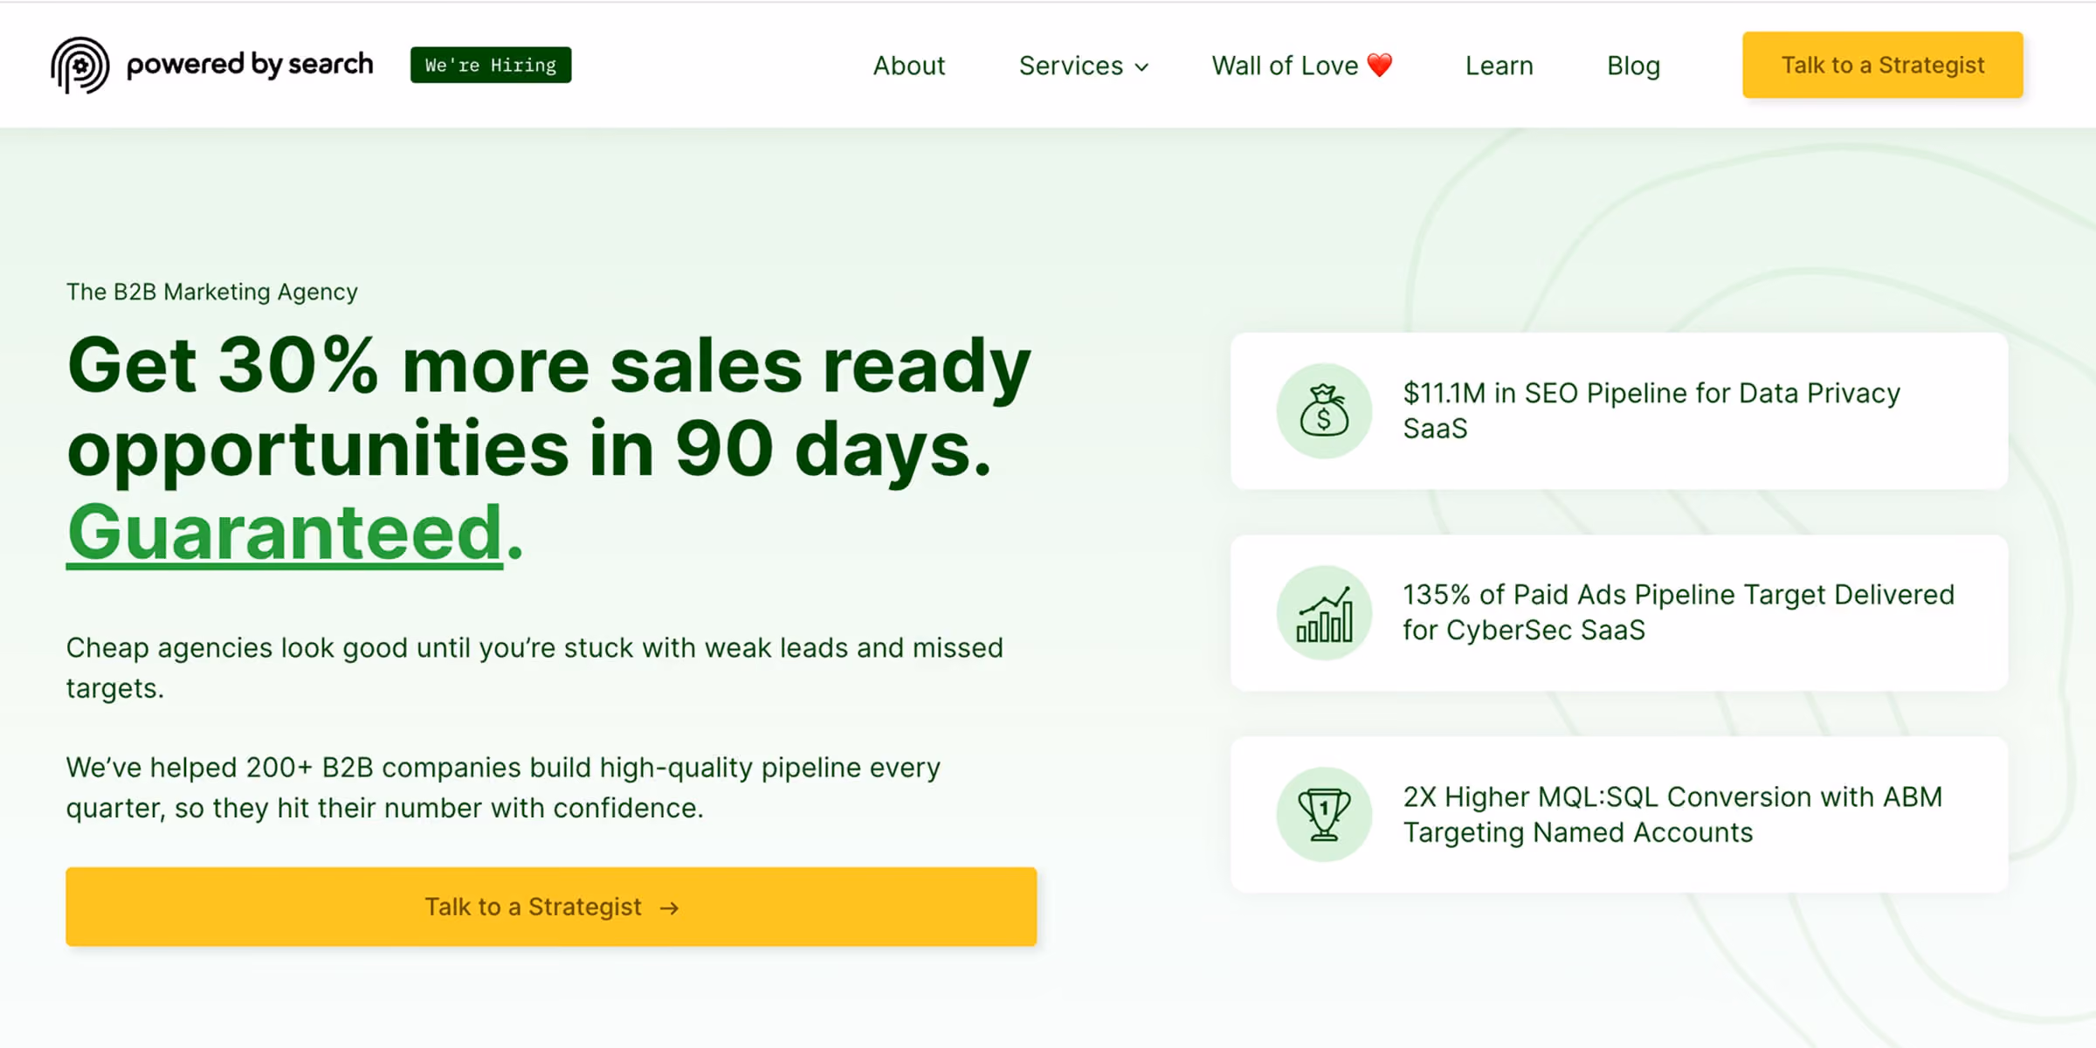
Task: Open the 135% of Paid Ads Pipeline card text
Action: tap(1679, 612)
